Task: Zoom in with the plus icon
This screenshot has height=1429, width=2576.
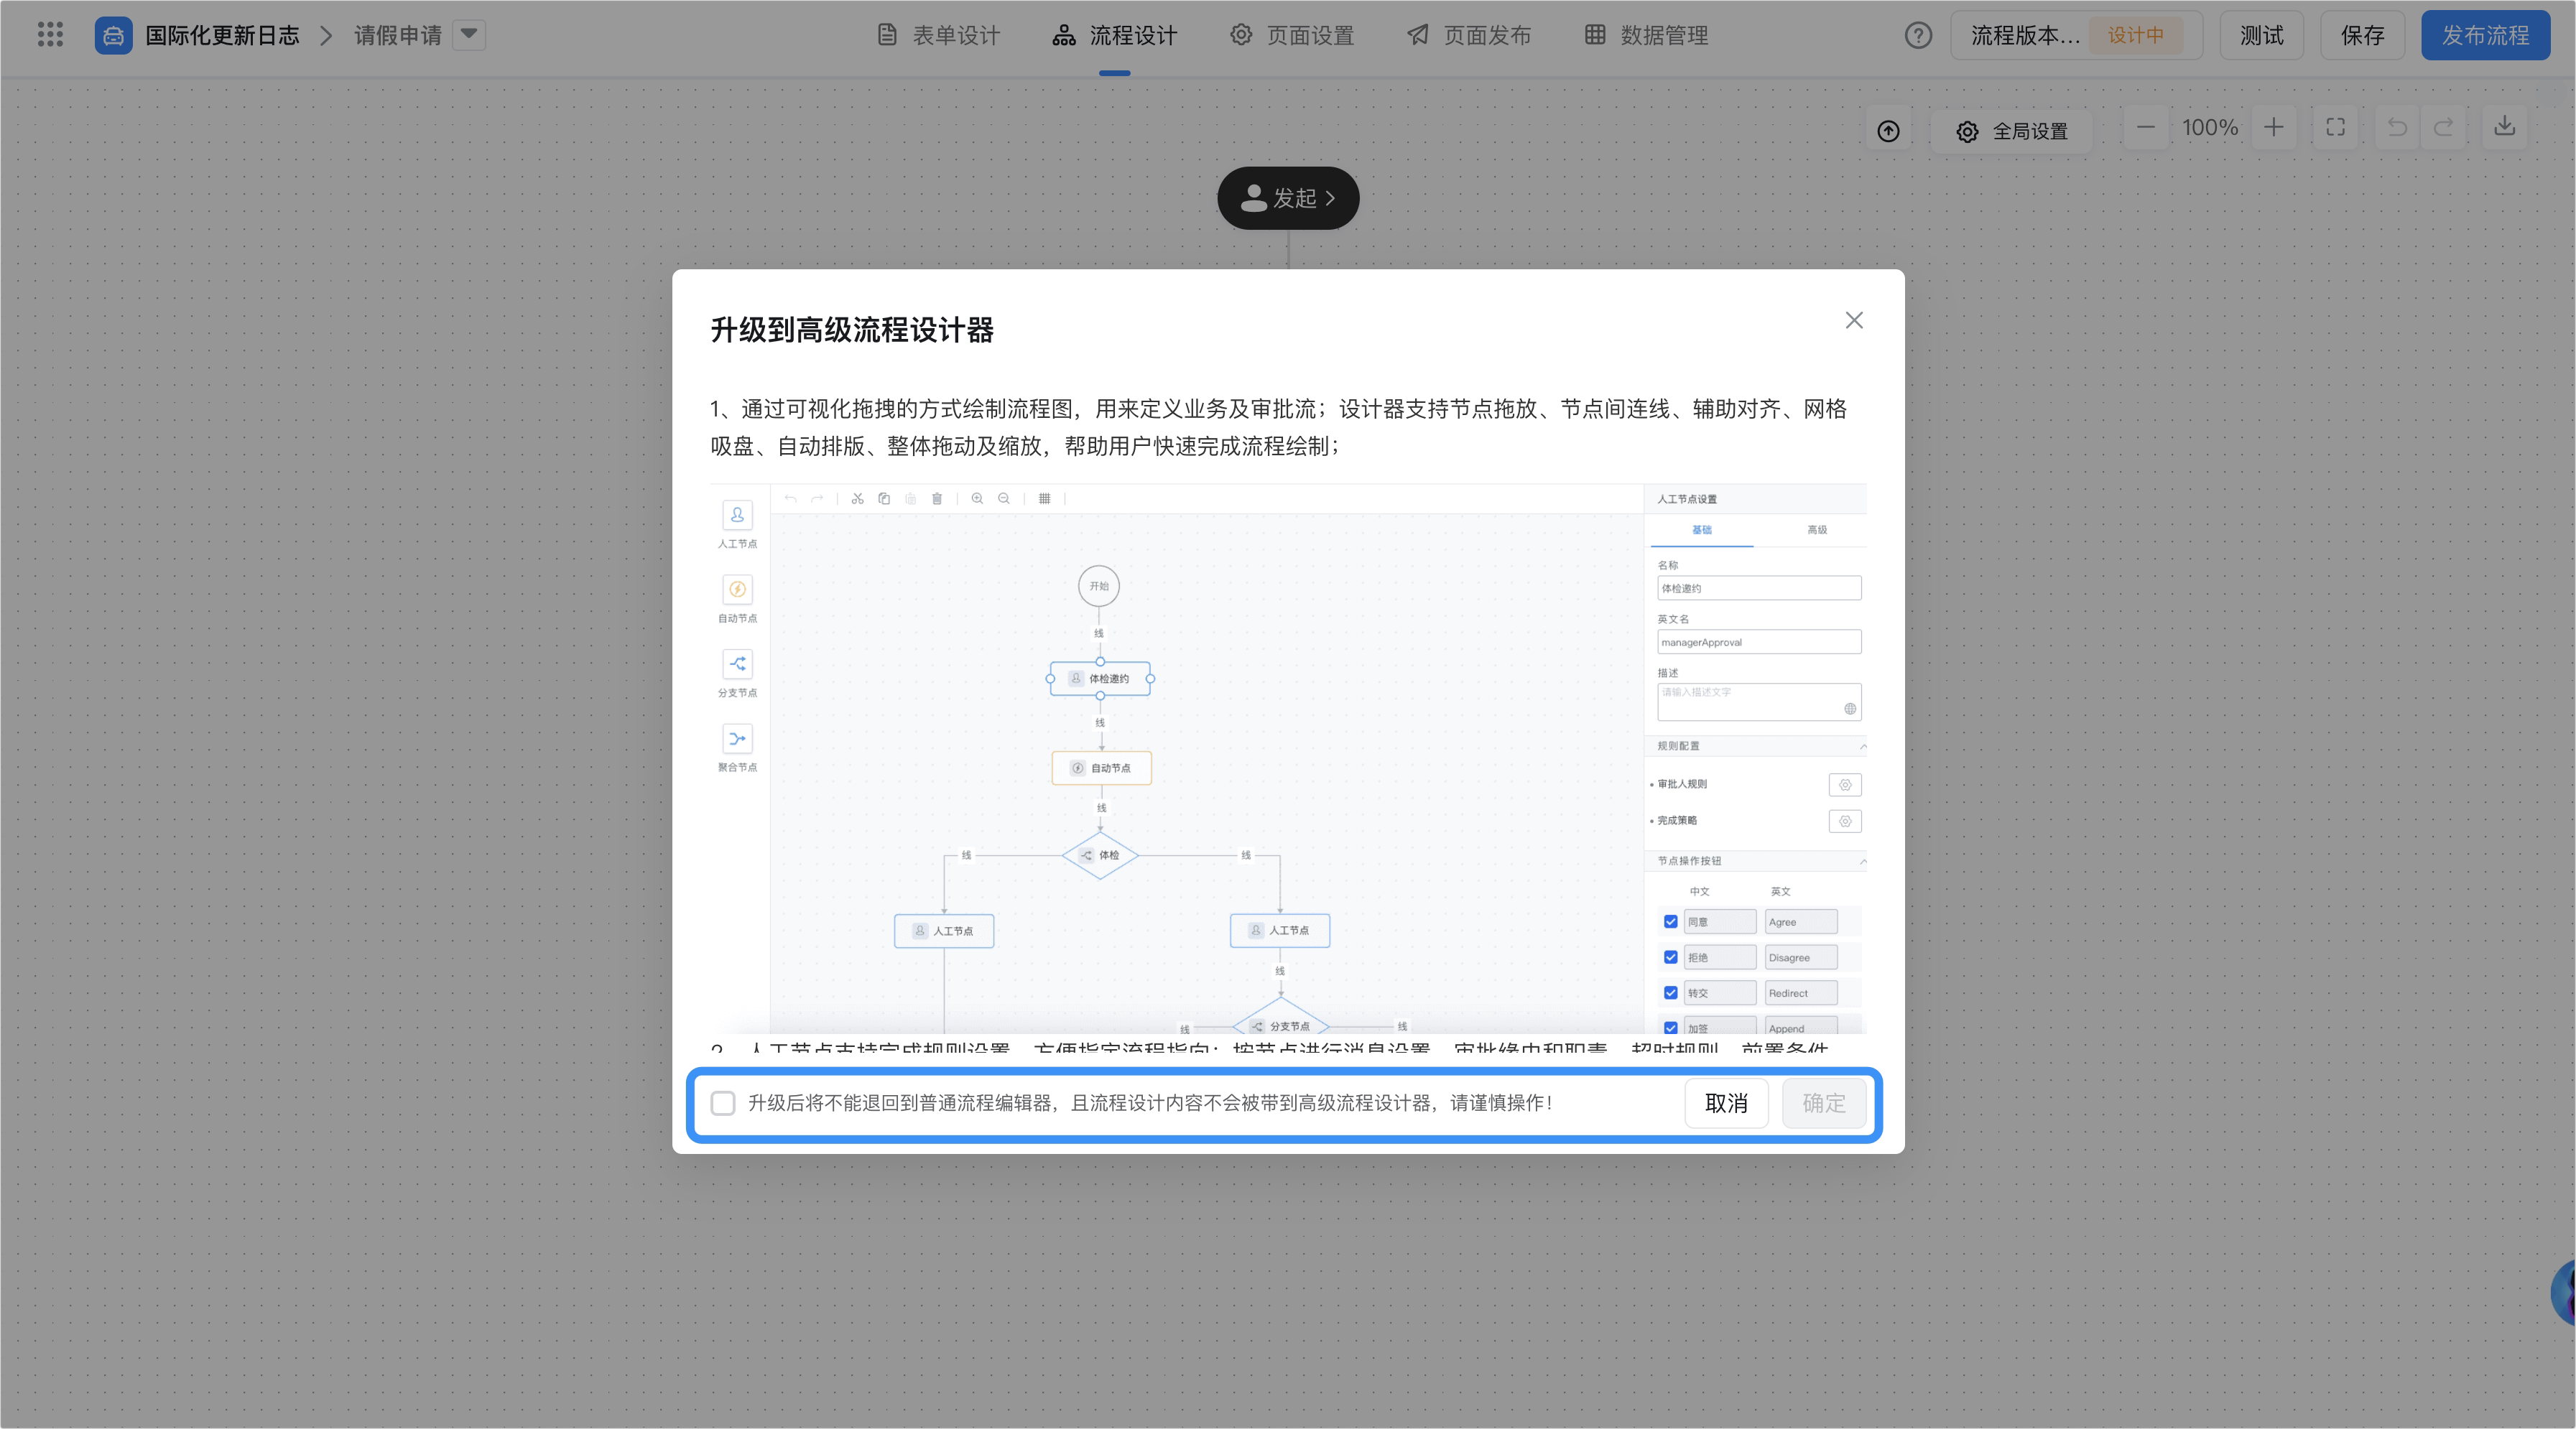Action: pyautogui.click(x=2274, y=128)
